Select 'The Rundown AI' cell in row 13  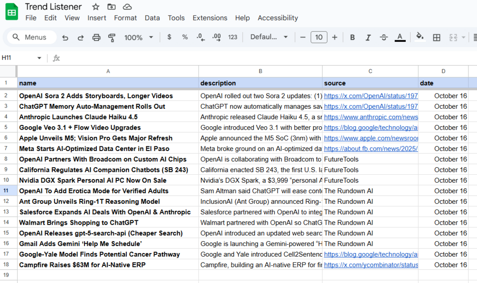pyautogui.click(x=370, y=212)
